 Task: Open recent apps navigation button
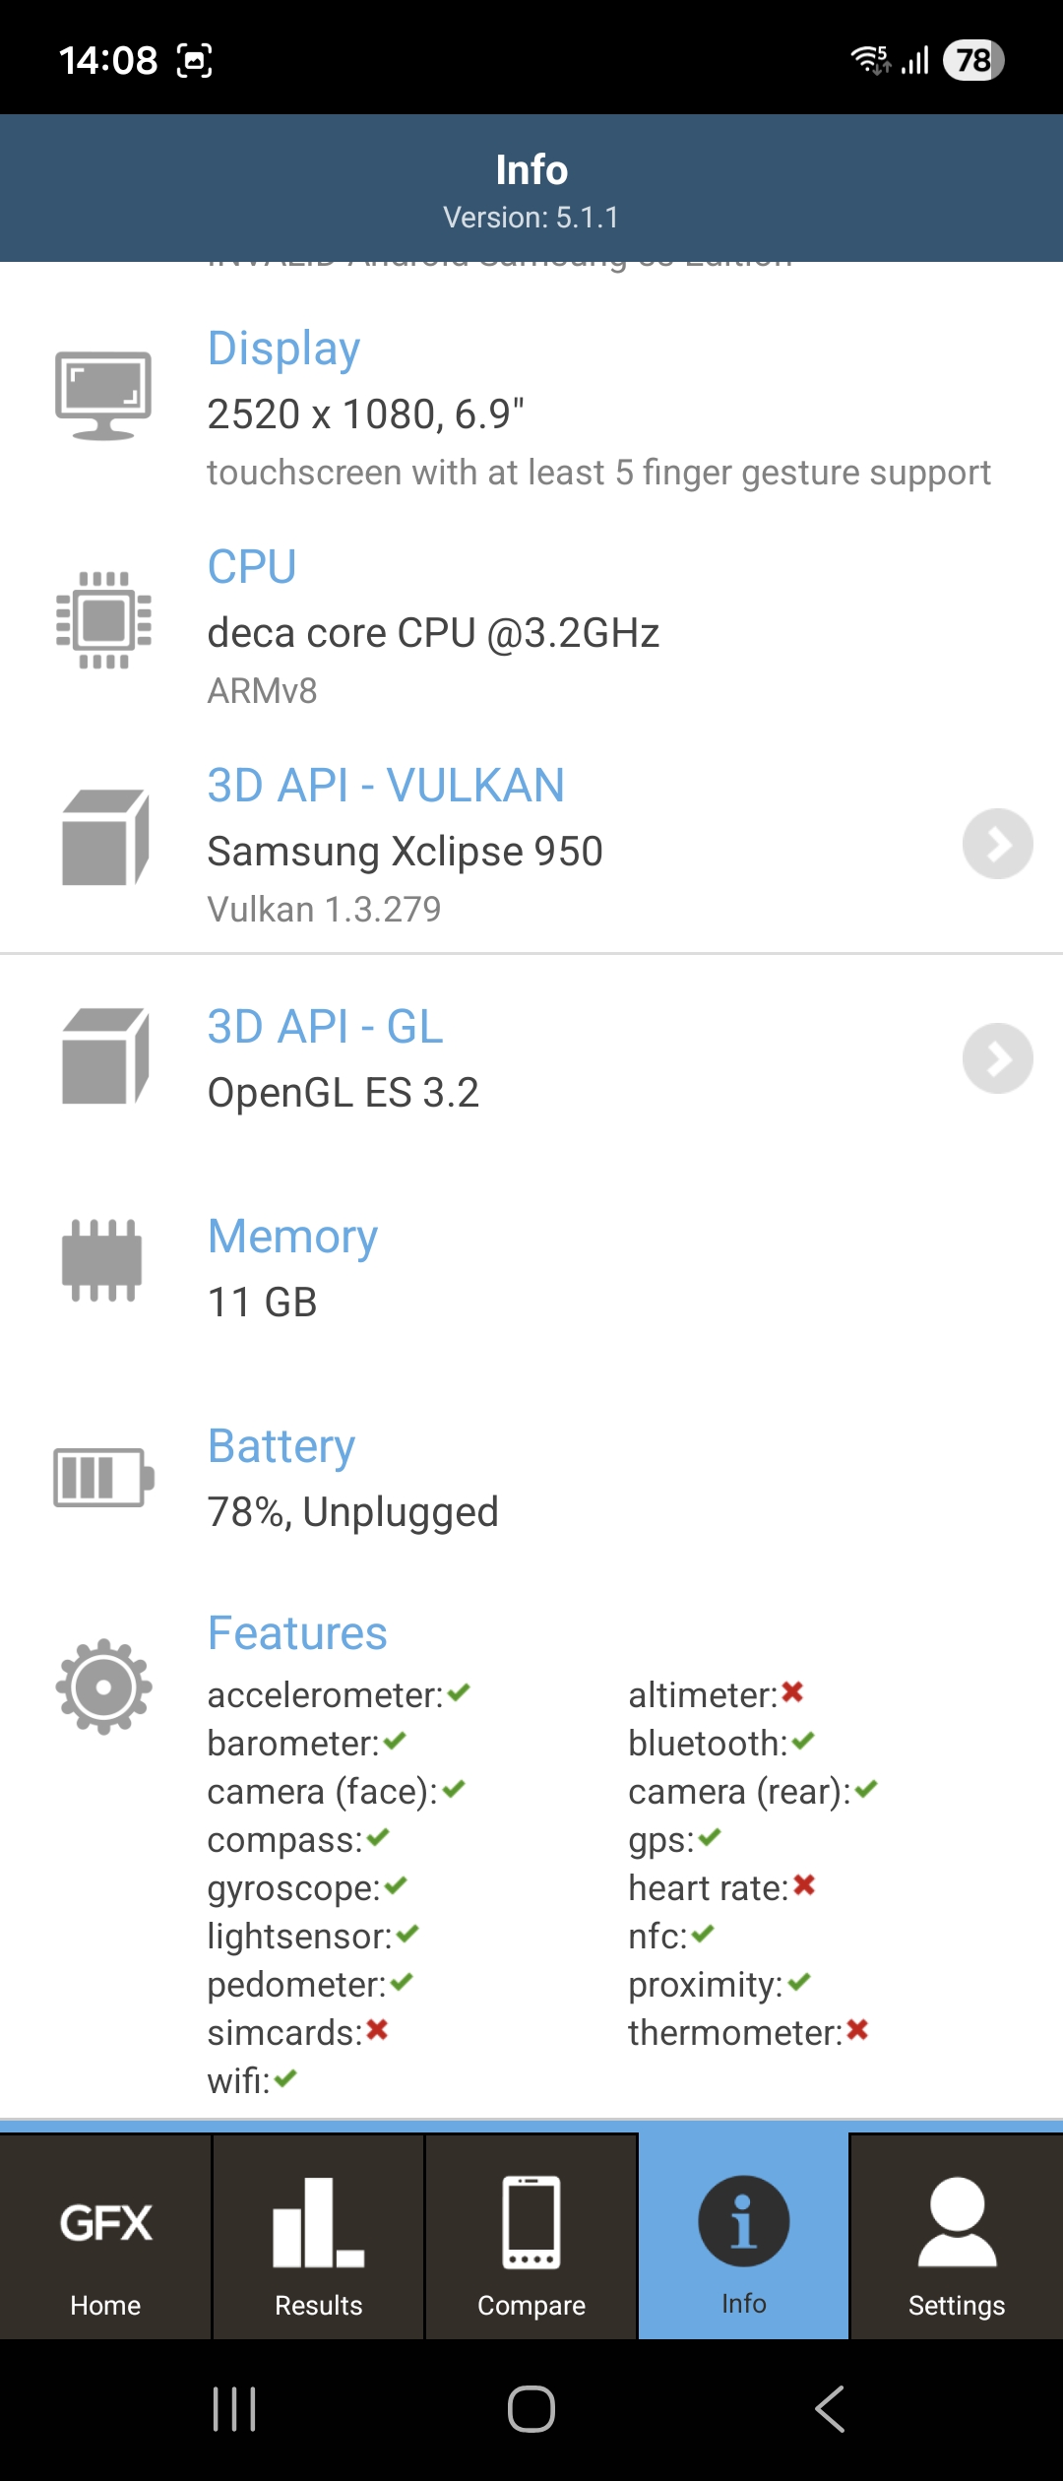click(x=234, y=2409)
